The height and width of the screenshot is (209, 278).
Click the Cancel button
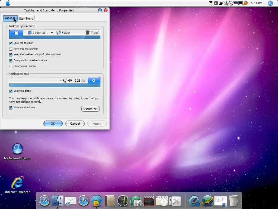coord(75,124)
